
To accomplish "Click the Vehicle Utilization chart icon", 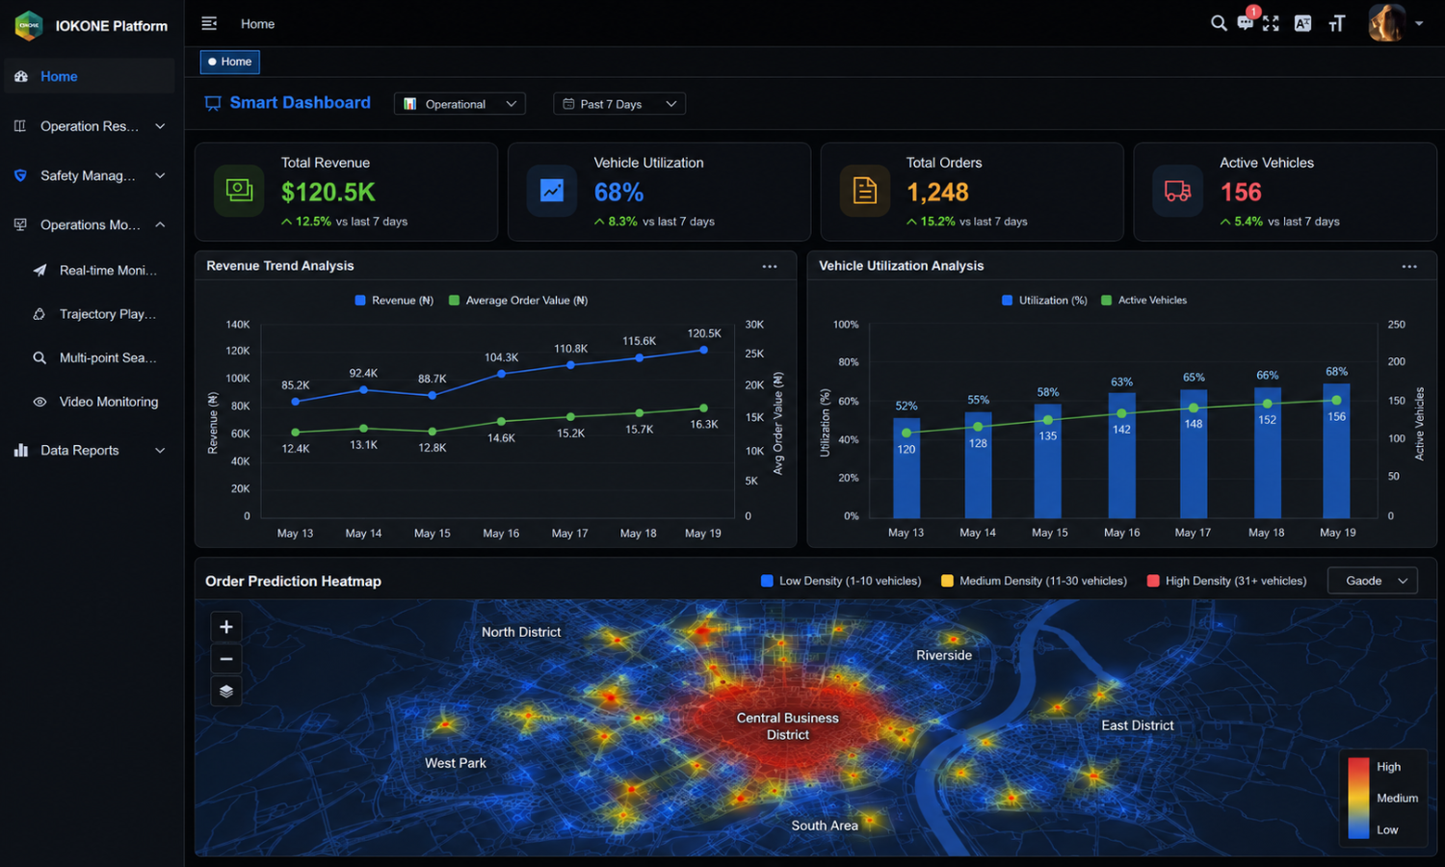I will tap(552, 191).
